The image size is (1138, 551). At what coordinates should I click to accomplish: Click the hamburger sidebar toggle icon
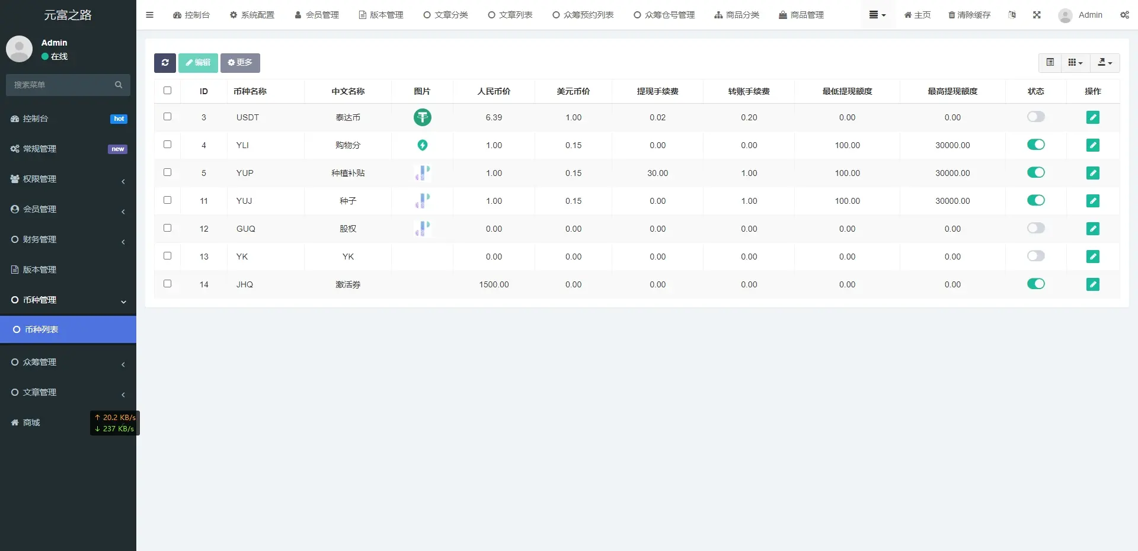coord(149,15)
